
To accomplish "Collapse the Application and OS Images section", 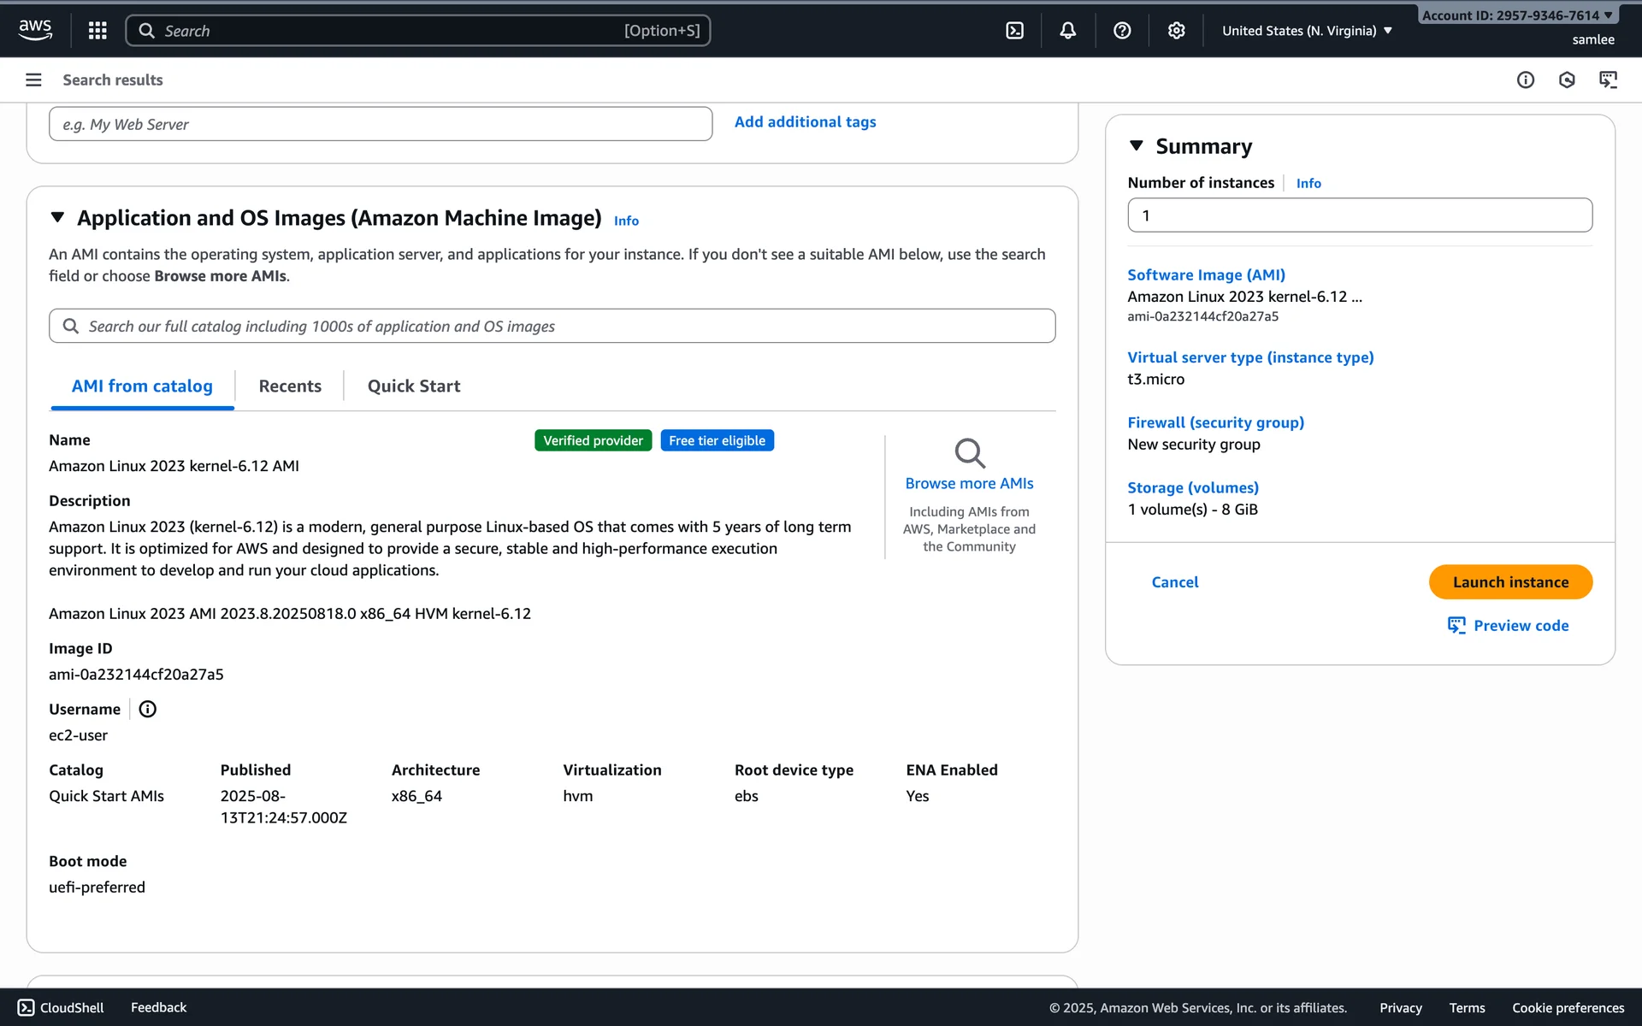I will pos(57,218).
